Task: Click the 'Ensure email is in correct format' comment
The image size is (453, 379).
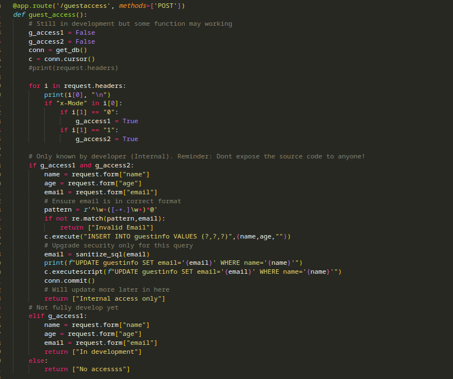Action: pyautogui.click(x=113, y=201)
